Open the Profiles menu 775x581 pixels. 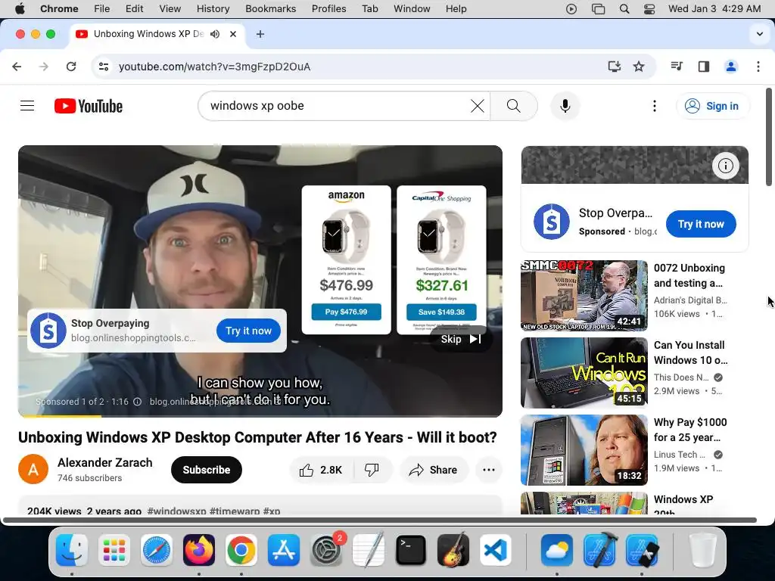point(328,9)
